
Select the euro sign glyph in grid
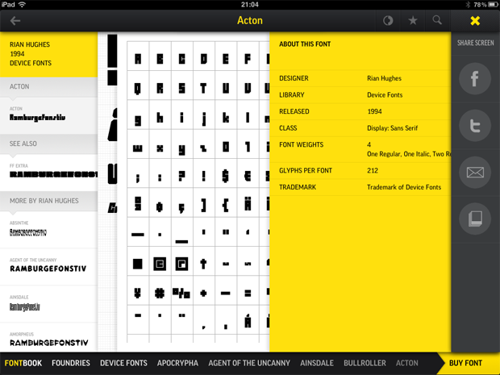coord(248,176)
